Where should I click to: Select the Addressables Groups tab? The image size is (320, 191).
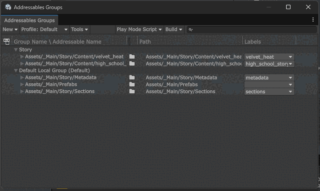pyautogui.click(x=30, y=20)
